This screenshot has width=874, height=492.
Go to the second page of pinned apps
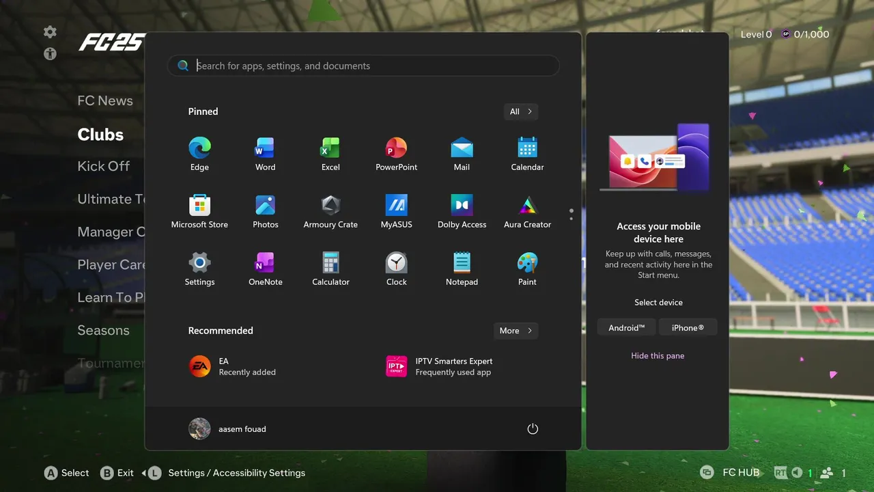pos(571,219)
